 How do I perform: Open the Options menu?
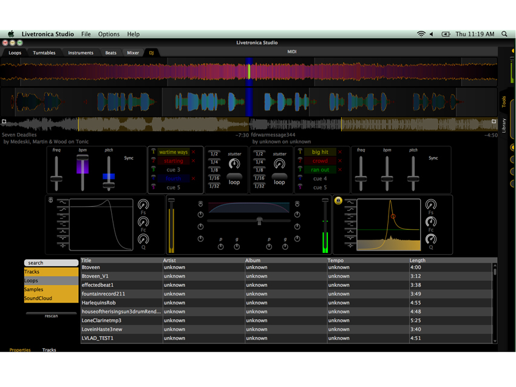pos(109,34)
